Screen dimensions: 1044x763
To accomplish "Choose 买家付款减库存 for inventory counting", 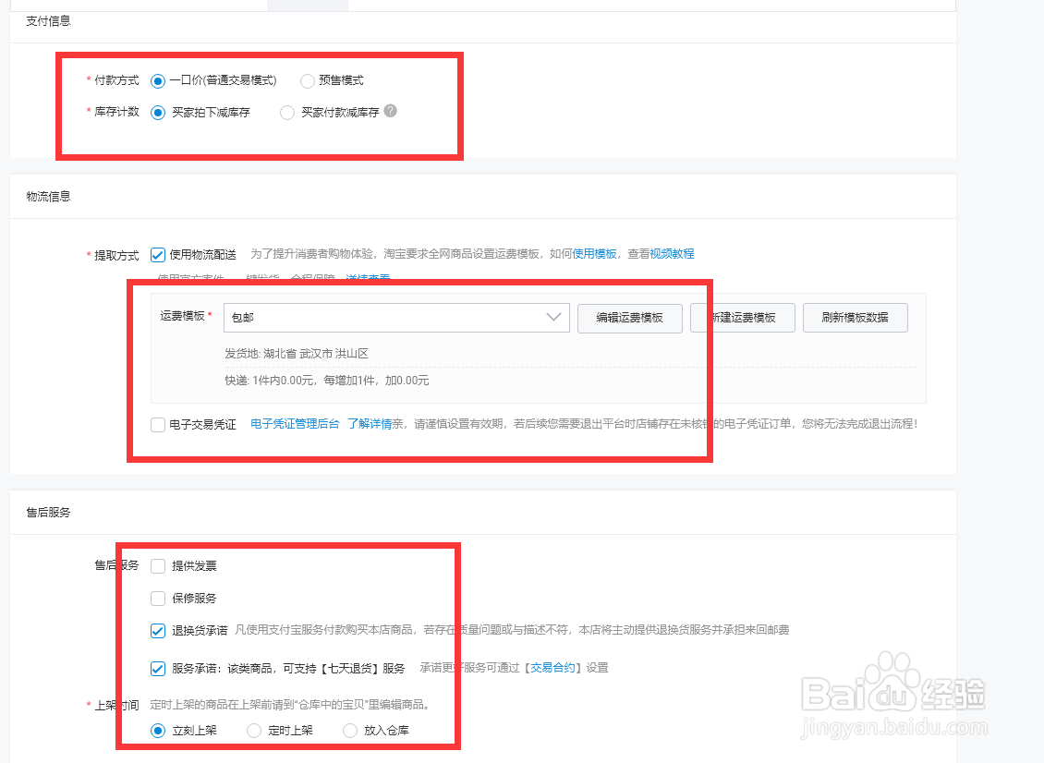I will [286, 111].
